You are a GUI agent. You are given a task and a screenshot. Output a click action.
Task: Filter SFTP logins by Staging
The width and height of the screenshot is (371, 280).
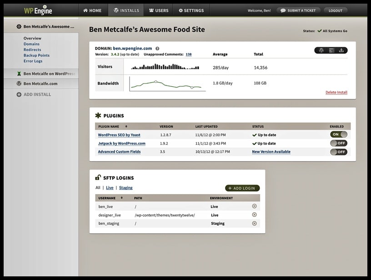point(125,188)
